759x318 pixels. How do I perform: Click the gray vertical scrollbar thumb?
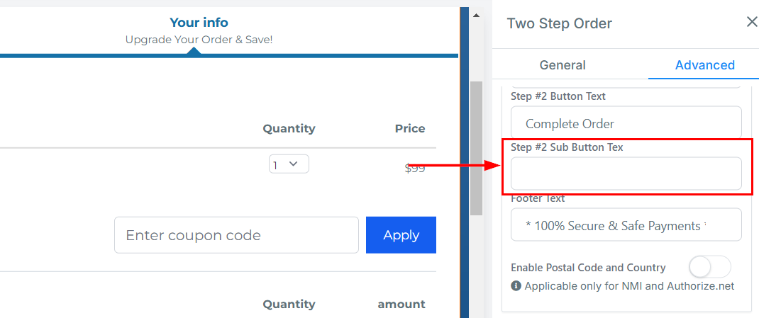(x=477, y=147)
